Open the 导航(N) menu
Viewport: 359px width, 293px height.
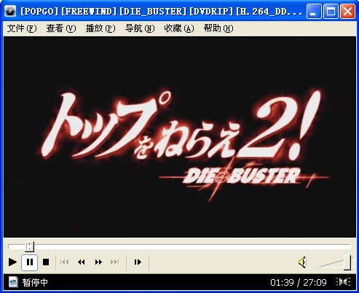[140, 28]
